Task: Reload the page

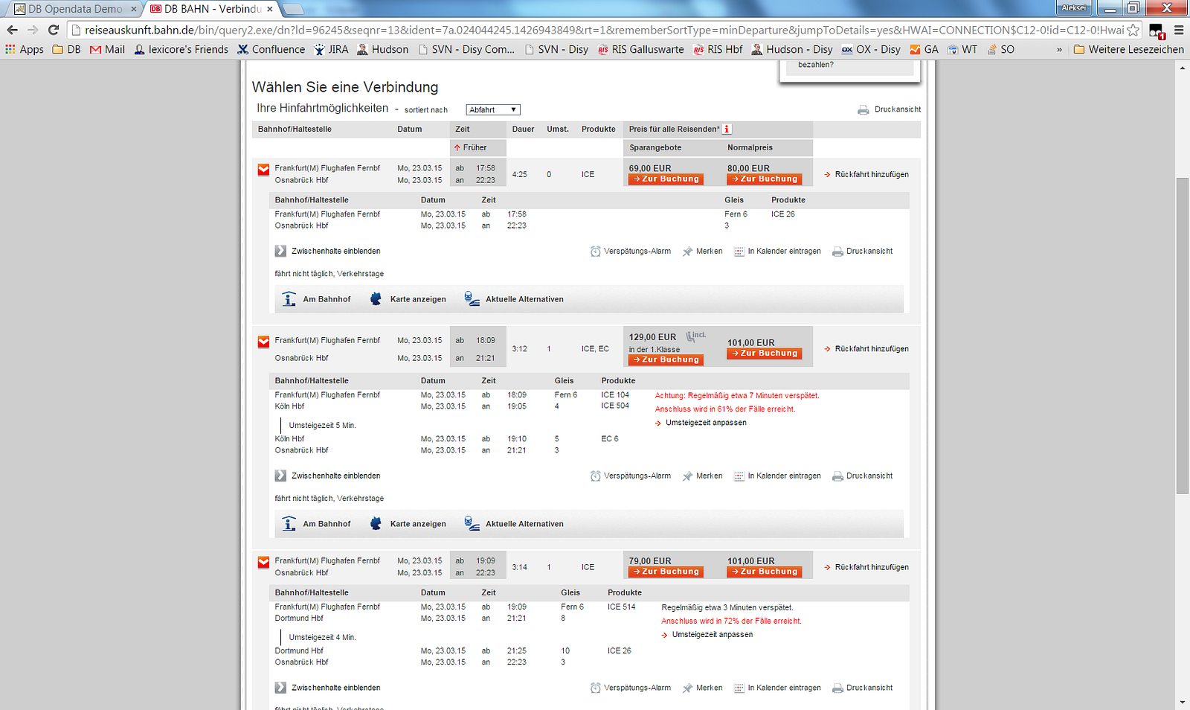Action: pyautogui.click(x=54, y=30)
